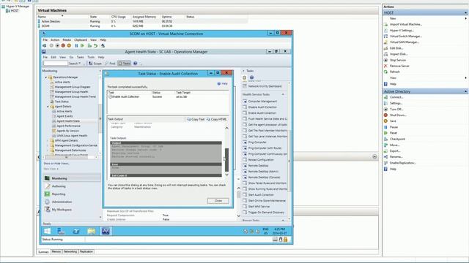Launch PowerShell from VM taskbar
Screen dimensions: 469x263
(x=76, y=231)
